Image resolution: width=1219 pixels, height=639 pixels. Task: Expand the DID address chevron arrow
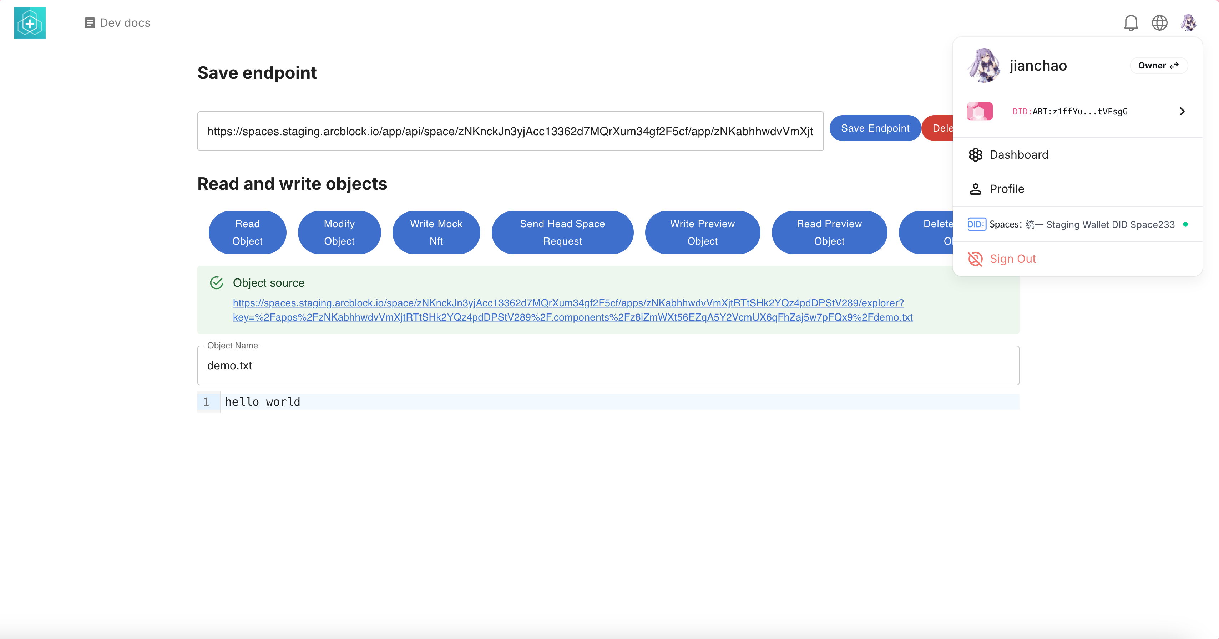[1182, 112]
